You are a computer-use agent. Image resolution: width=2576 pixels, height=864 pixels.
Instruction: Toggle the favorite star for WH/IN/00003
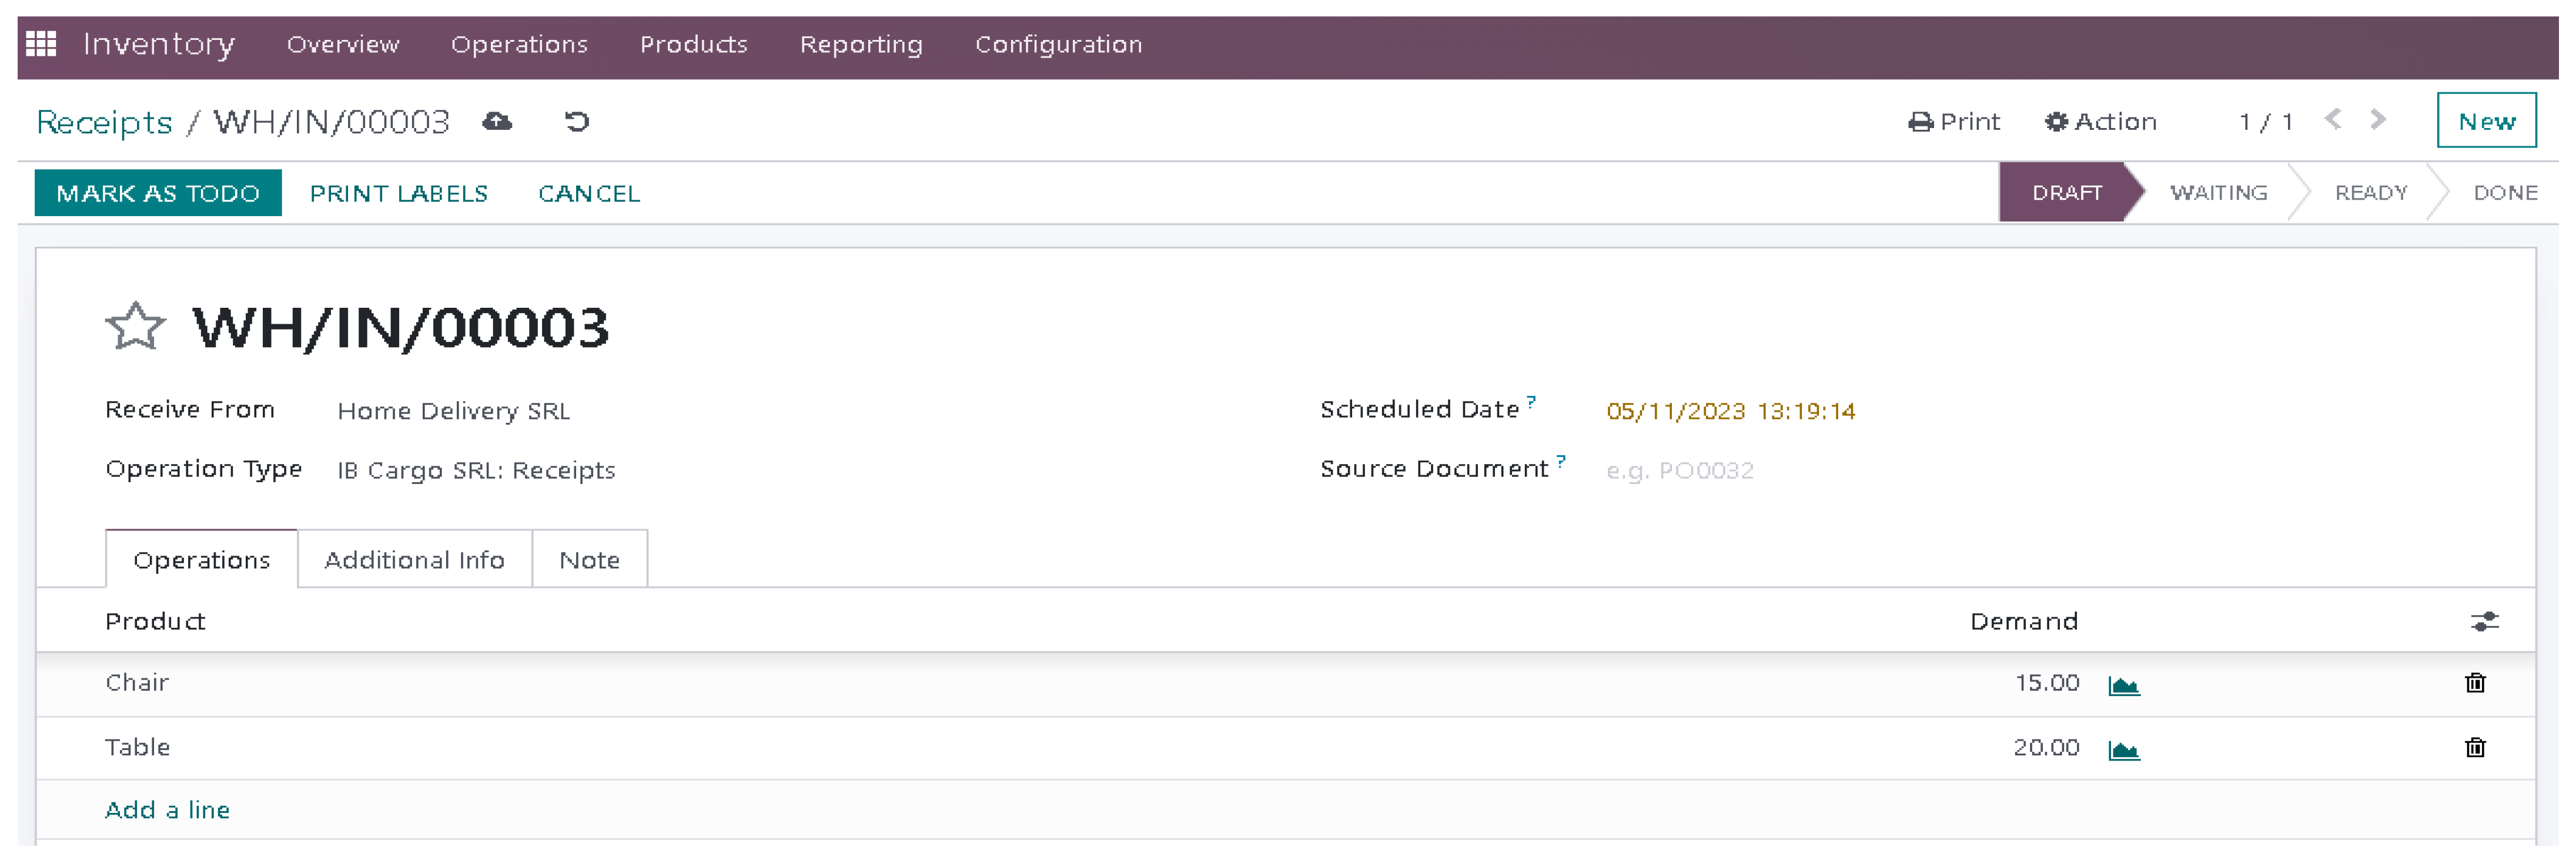(x=135, y=327)
